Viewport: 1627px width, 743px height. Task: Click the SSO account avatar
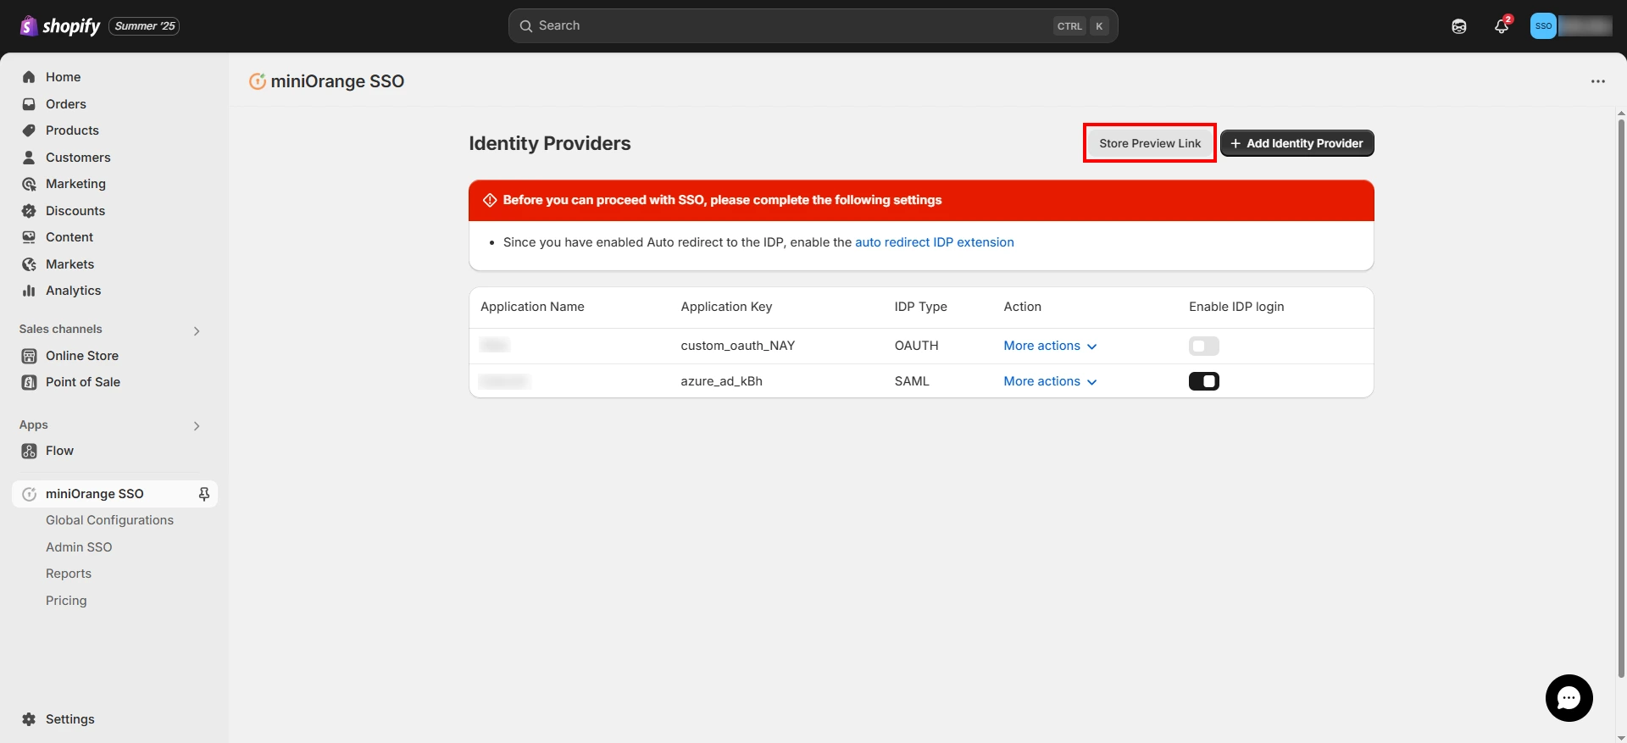1543,26
